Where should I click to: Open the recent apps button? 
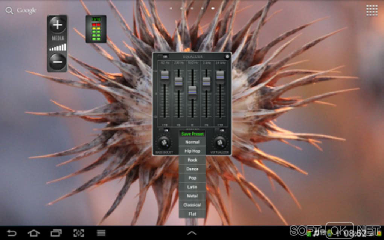point(56,233)
